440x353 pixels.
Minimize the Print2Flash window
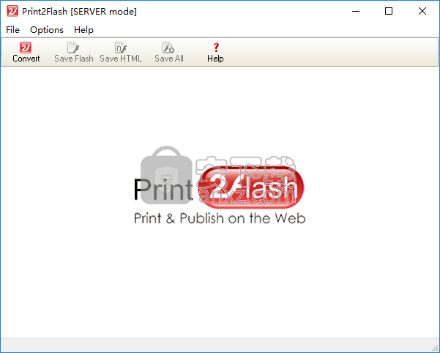[x=356, y=11]
